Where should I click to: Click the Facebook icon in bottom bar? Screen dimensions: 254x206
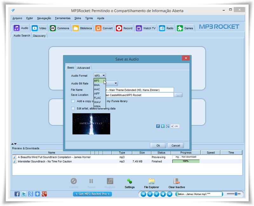point(17,194)
